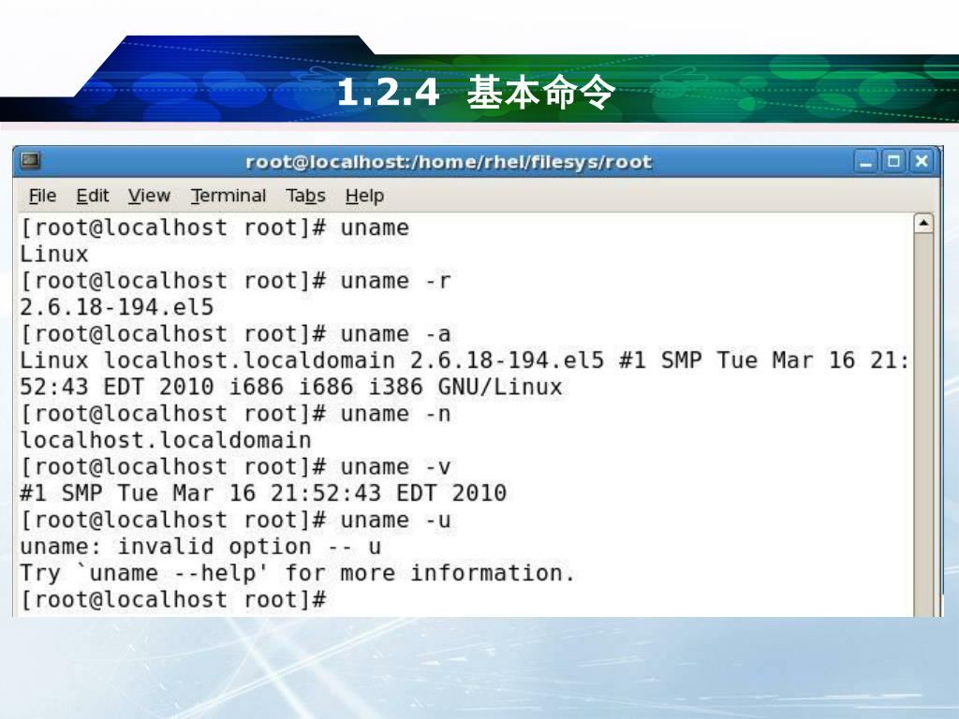Screen dimensions: 959x719
Task: Open the Help menu
Action: 364,196
